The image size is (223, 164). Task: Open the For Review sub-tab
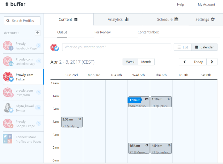click(102, 32)
